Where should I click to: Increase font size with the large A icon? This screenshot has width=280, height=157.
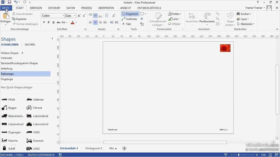[79, 16]
